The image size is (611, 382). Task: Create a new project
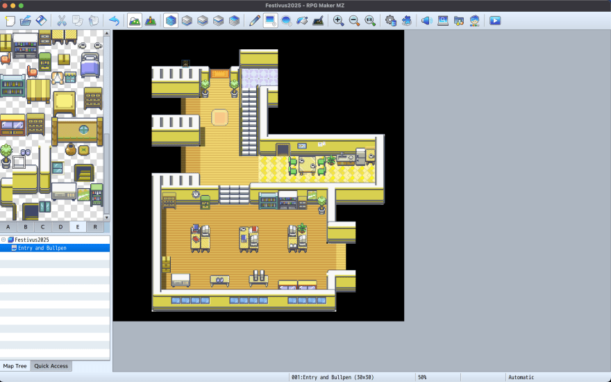(10, 21)
